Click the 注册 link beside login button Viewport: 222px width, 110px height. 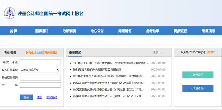tap(40, 97)
